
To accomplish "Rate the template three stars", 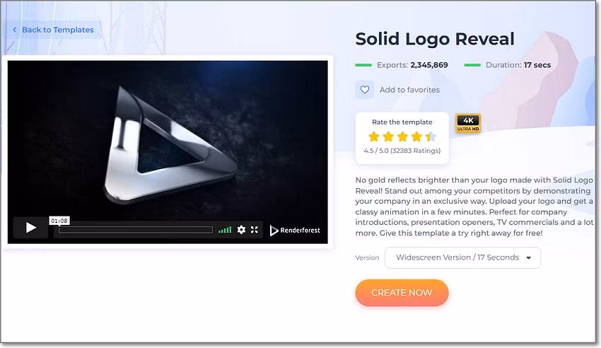I will (402, 137).
